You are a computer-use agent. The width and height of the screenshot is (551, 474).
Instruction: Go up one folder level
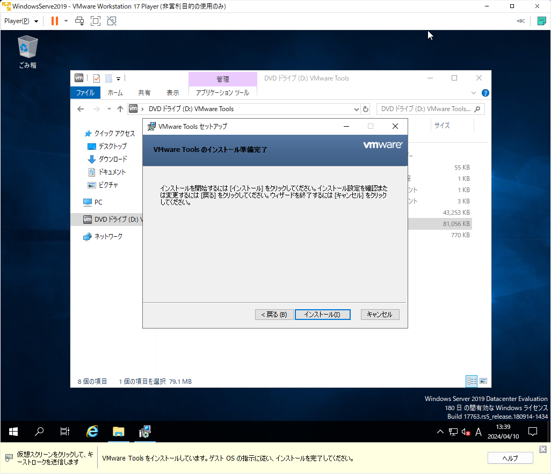tap(120, 109)
